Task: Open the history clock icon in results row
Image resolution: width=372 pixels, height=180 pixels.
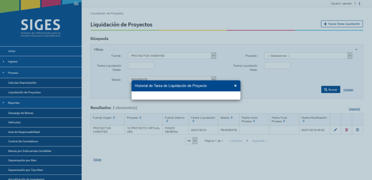Action: click(357, 130)
